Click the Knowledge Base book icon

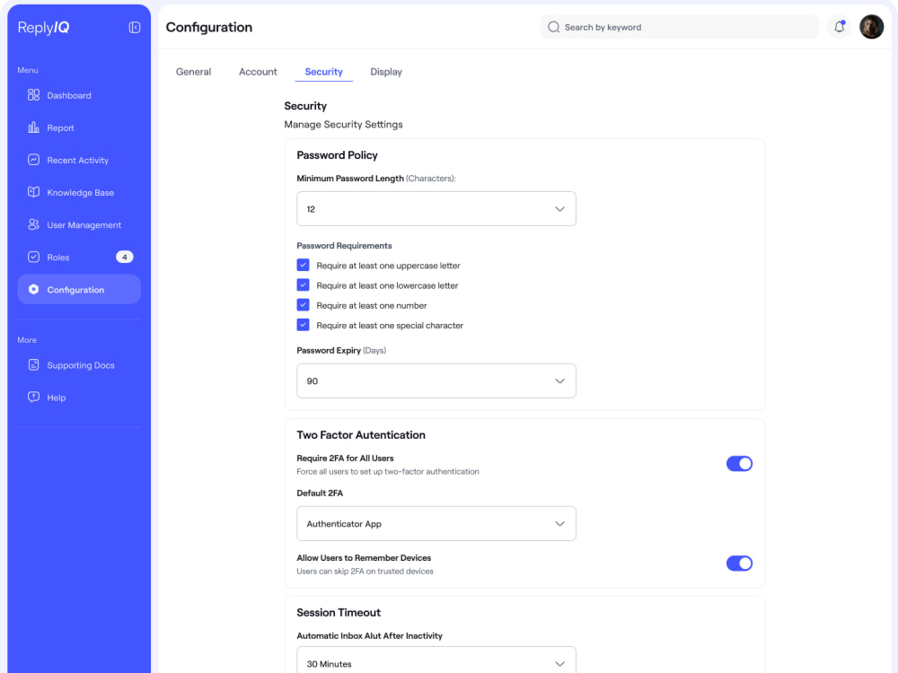coord(34,192)
